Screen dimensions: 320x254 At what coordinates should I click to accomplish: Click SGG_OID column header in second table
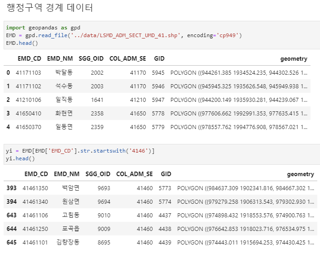pyautogui.click(x=98, y=174)
